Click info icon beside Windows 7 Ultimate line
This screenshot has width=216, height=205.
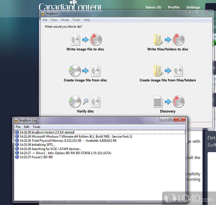click(x=17, y=136)
